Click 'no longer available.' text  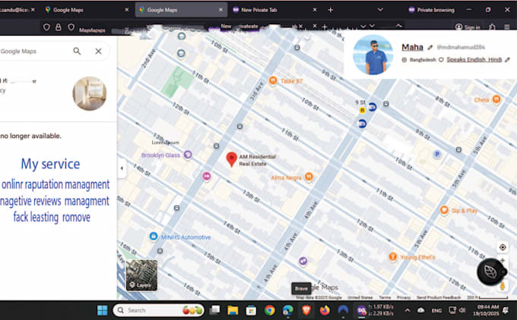[x=30, y=136]
